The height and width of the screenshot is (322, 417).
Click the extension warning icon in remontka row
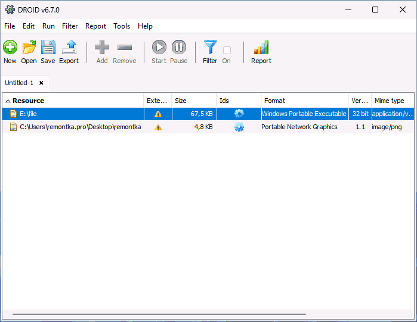point(158,127)
